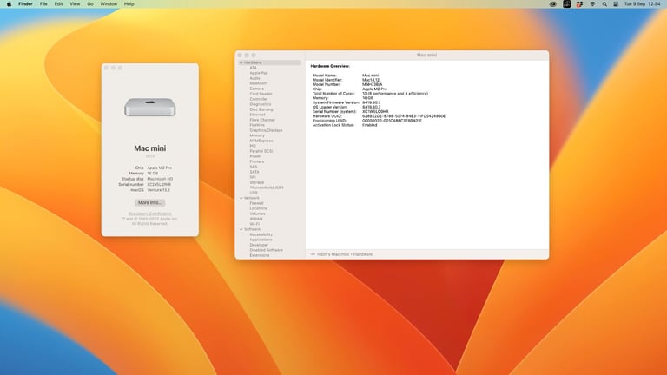The width and height of the screenshot is (667, 375).
Task: Click the serial number in About window
Action: coord(159,185)
